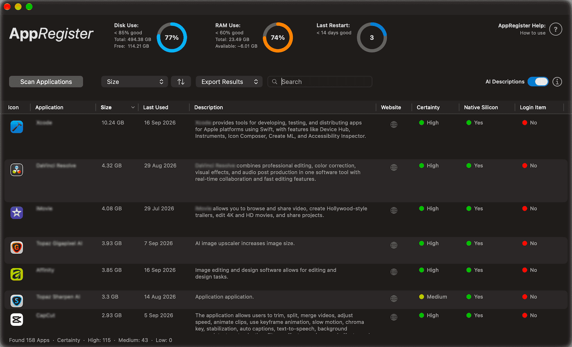This screenshot has width=572, height=347.
Task: Click the Topaz Sharpen app icon
Action: click(x=17, y=301)
